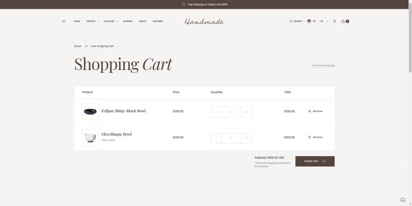Click the US flag country icon

tap(309, 21)
